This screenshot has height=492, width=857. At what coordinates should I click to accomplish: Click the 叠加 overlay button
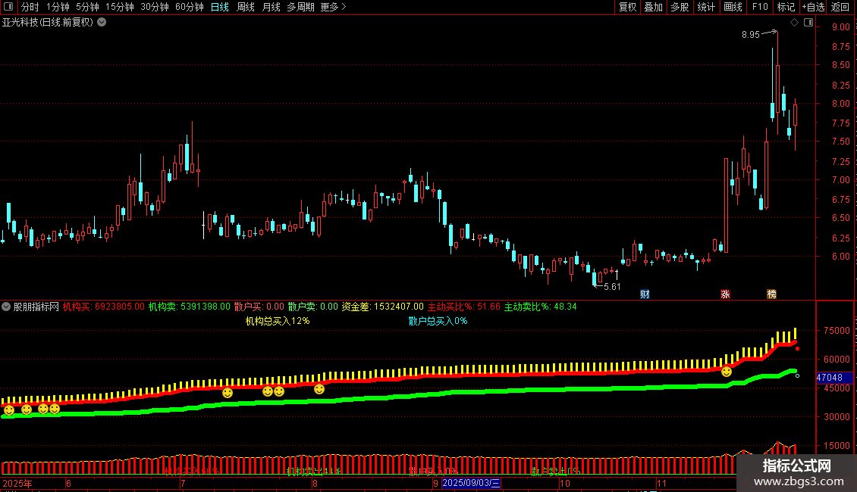click(653, 7)
